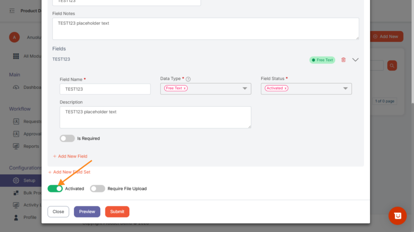Delete the TEST123 field via trash icon

[343, 60]
